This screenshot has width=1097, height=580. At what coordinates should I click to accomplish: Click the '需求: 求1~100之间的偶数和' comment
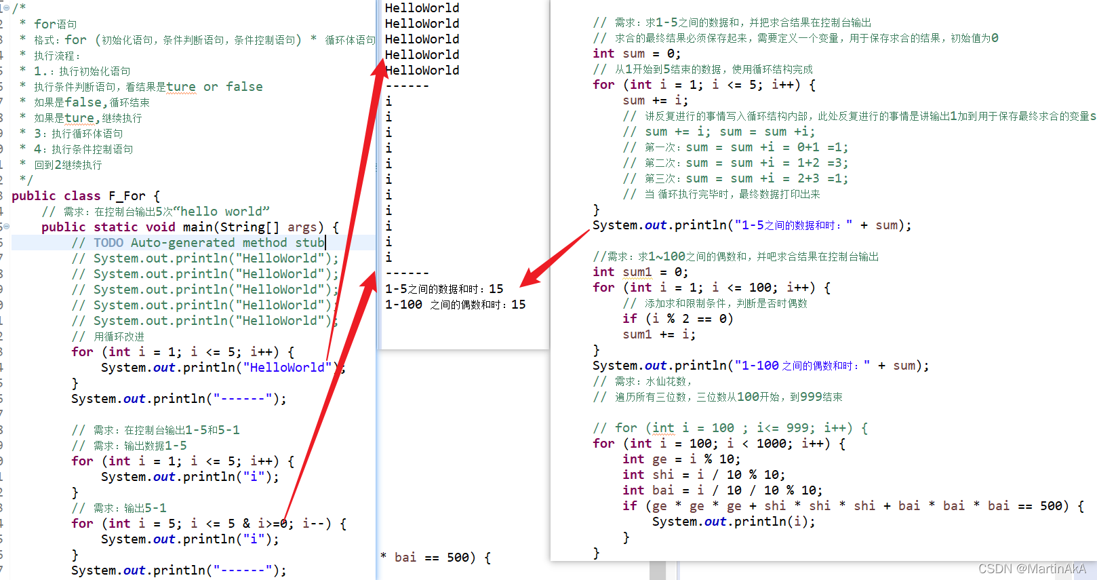pyautogui.click(x=736, y=256)
